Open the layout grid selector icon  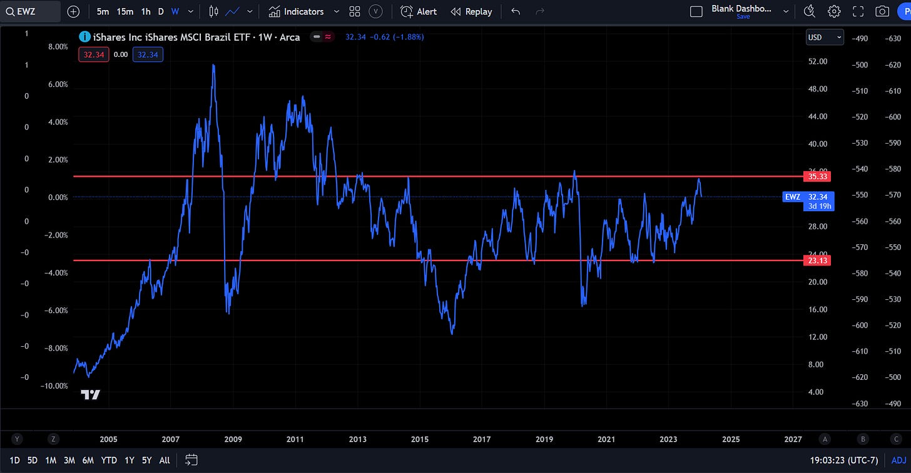[x=355, y=11]
